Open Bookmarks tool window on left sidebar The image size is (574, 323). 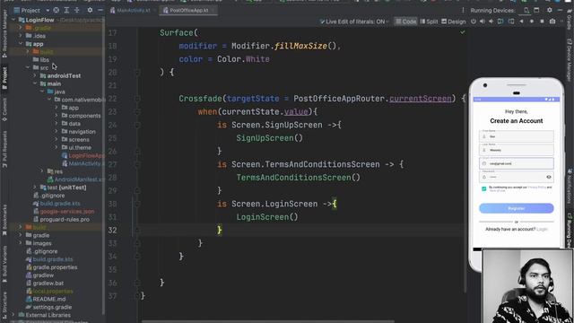pyautogui.click(x=4, y=221)
